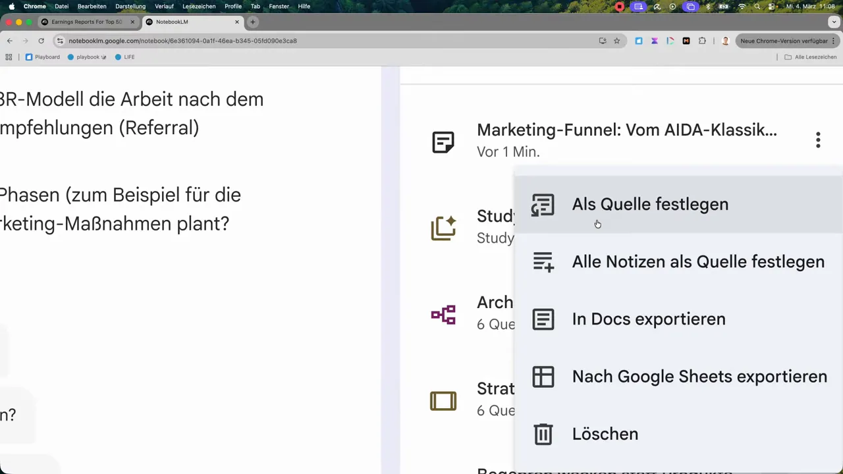Open the Lesezeichen menu
843x474 pixels.
click(x=199, y=6)
